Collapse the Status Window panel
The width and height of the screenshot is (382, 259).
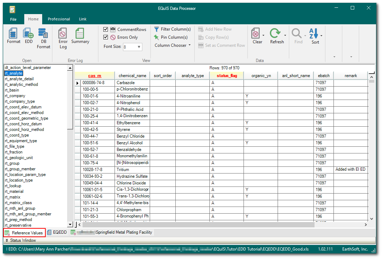[x=7, y=240]
